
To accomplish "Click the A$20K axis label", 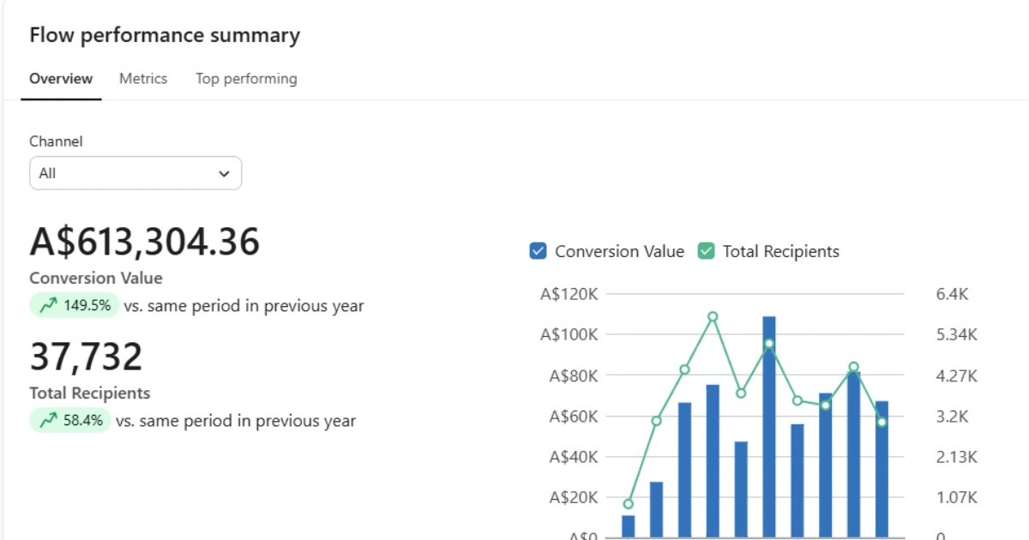I will pyautogui.click(x=573, y=498).
